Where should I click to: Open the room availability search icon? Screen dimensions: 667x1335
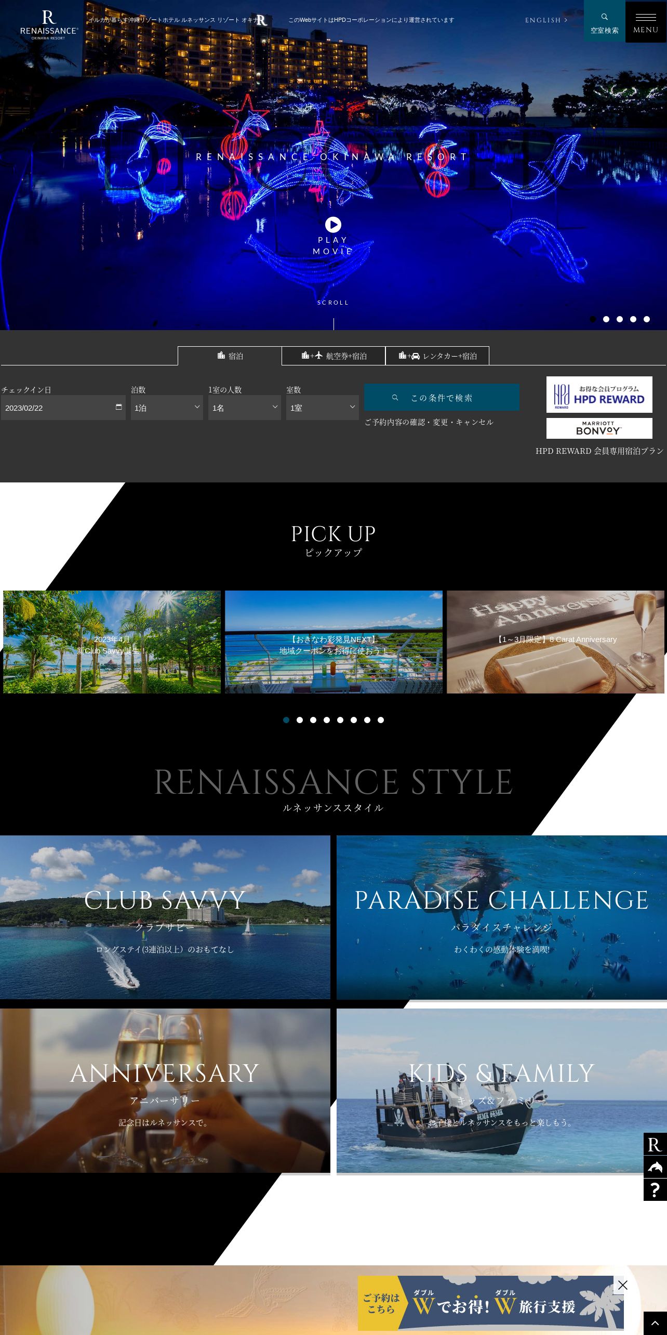click(x=604, y=21)
